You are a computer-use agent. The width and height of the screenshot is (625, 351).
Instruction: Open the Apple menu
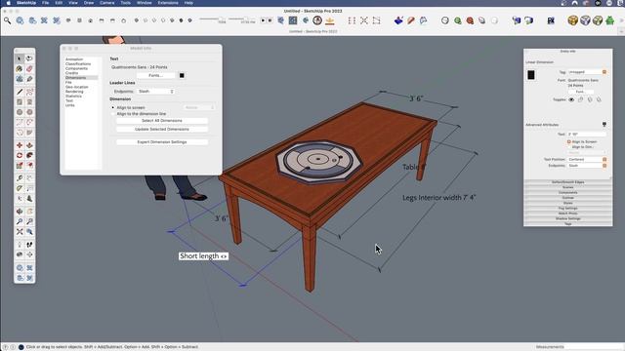point(8,3)
